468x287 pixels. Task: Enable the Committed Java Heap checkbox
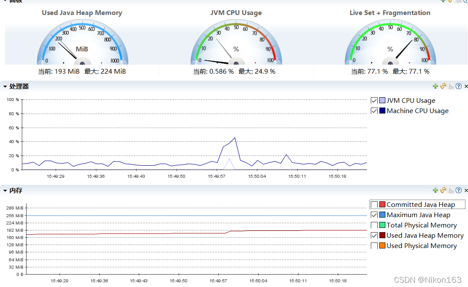[374, 204]
